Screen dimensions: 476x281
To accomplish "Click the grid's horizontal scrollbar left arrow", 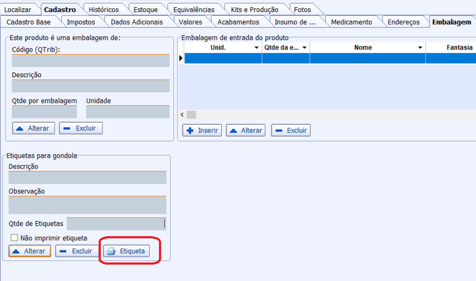I will tap(182, 115).
